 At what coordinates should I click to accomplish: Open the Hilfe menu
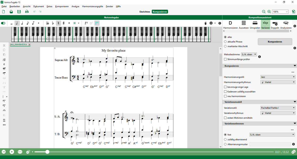(118, 6)
